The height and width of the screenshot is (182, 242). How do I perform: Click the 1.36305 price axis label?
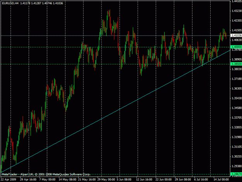pyautogui.click(x=237, y=88)
